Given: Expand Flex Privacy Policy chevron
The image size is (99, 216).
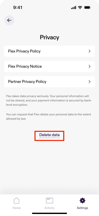Looking at the screenshot, I should click(x=89, y=51).
